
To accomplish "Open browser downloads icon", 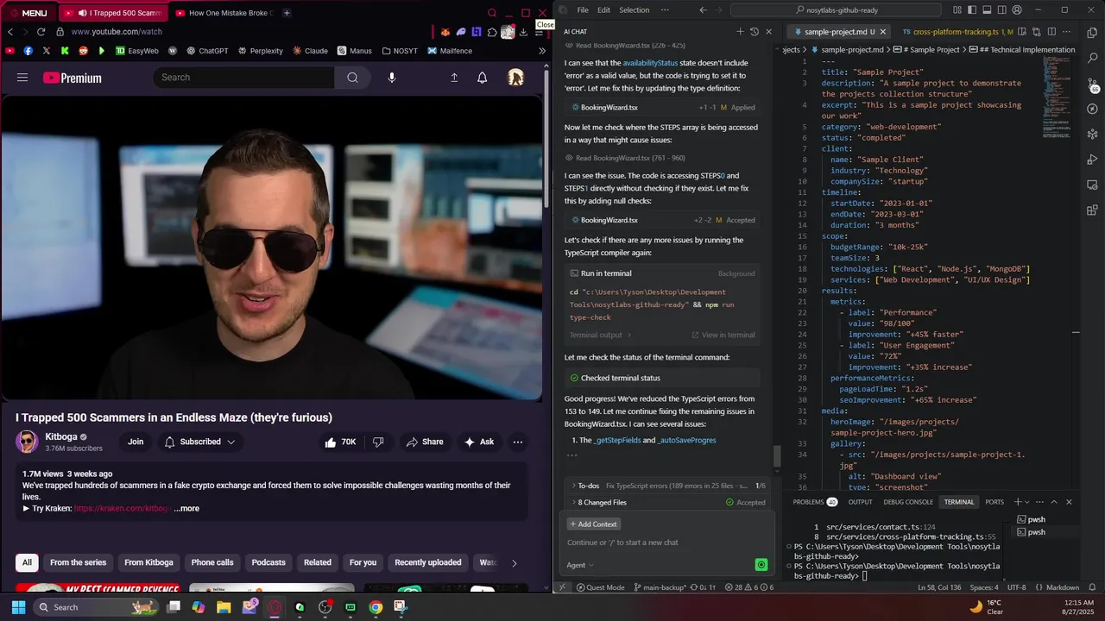I will (523, 32).
